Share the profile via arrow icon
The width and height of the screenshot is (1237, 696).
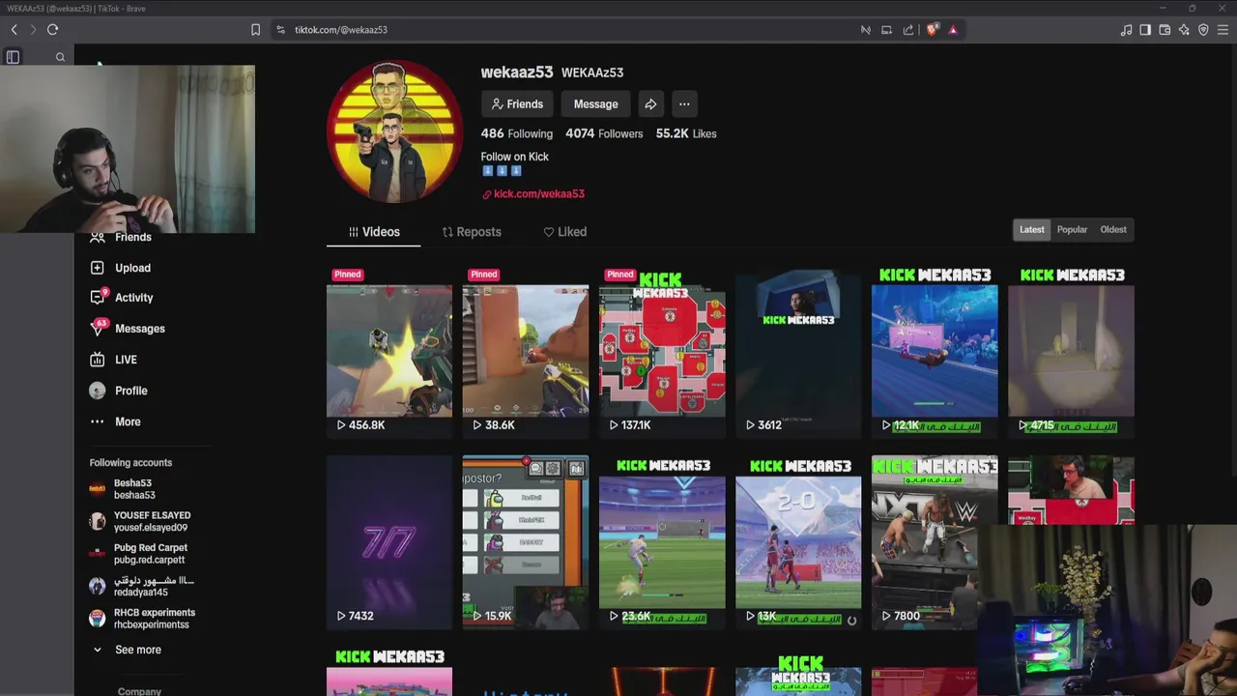(650, 104)
